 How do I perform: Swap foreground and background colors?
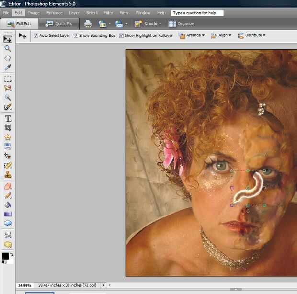(12, 254)
